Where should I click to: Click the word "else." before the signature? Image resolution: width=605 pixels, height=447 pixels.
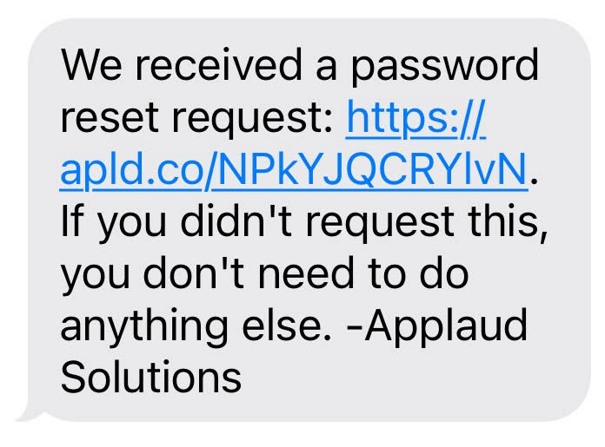click(x=287, y=325)
